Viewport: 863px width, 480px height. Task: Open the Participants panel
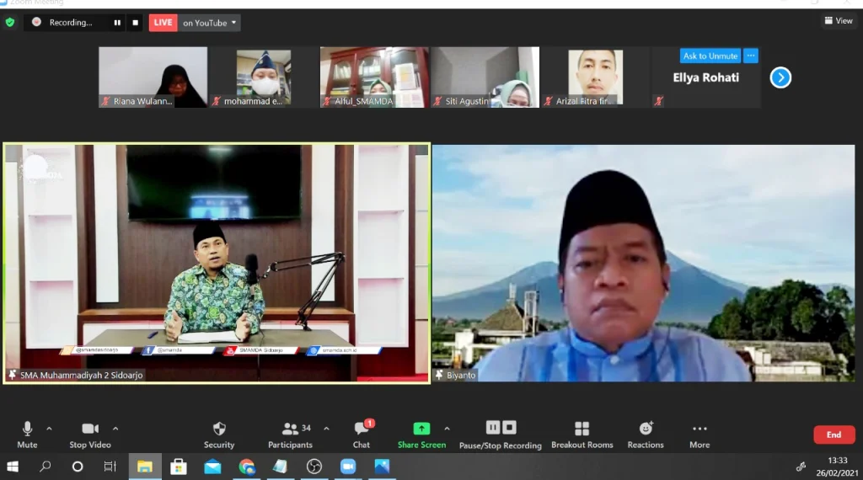290,435
